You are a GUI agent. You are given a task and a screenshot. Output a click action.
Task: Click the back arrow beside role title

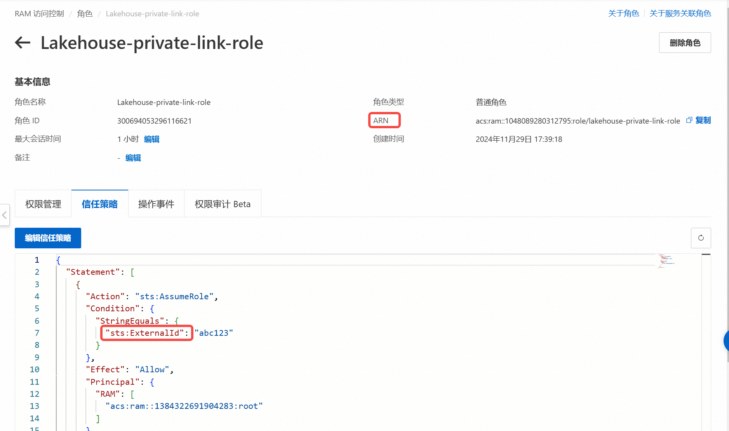pos(23,42)
